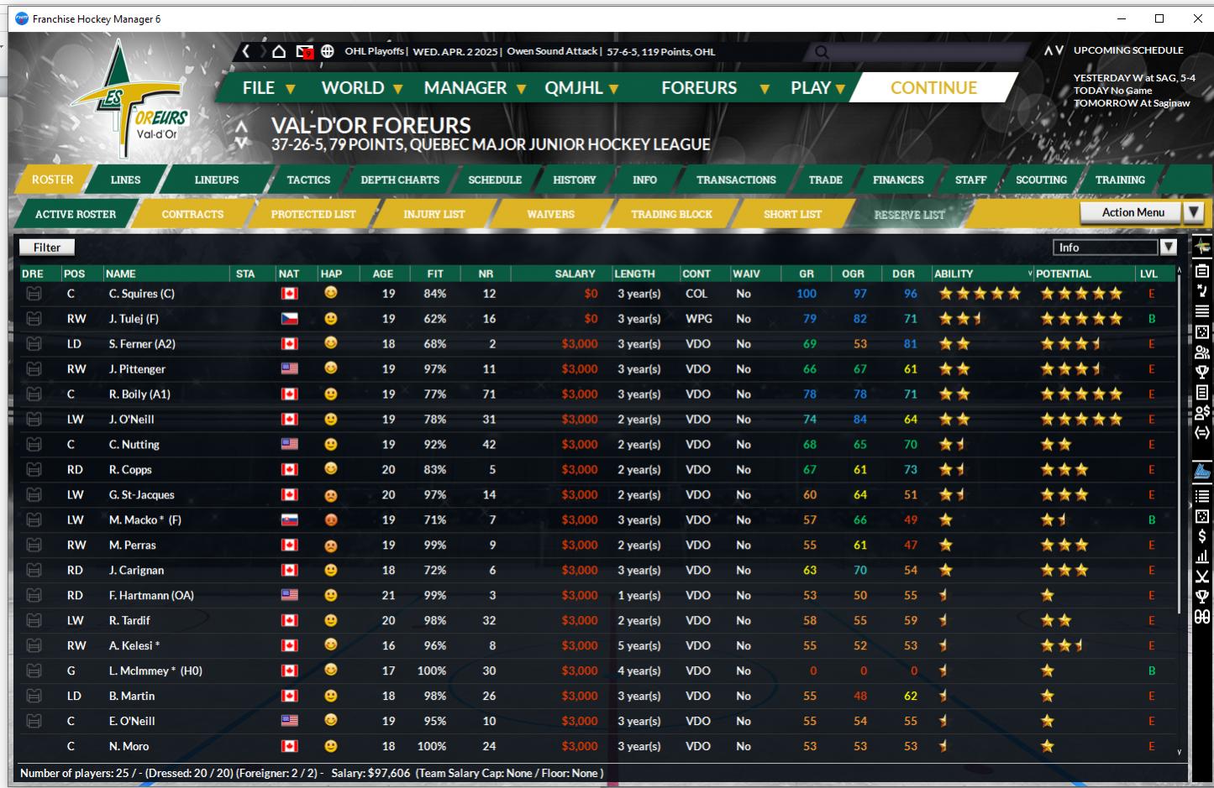Screen dimensions: 1214x788
Task: Expand the Action Menu arrow
Action: click(1194, 212)
